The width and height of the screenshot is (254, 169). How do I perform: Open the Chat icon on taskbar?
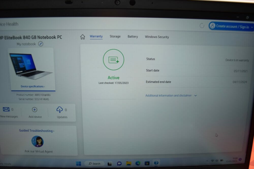tap(119, 163)
